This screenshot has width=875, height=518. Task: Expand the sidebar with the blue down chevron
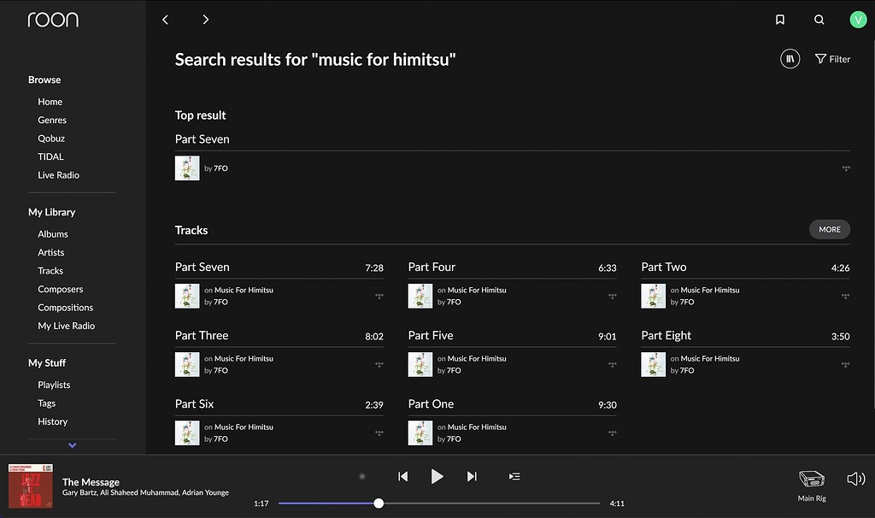(x=72, y=444)
